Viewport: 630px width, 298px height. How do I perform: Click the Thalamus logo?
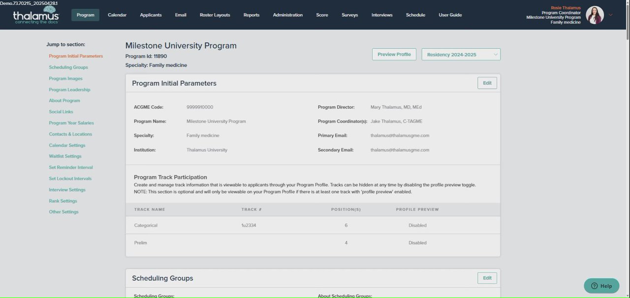tap(36, 15)
